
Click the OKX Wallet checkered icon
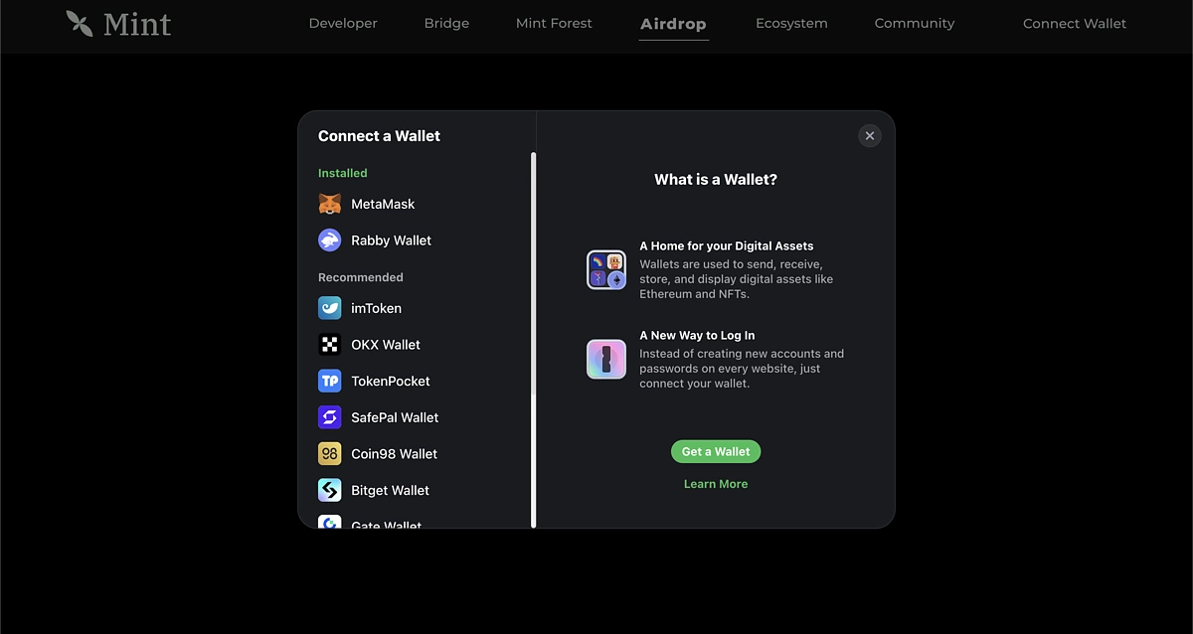[330, 345]
